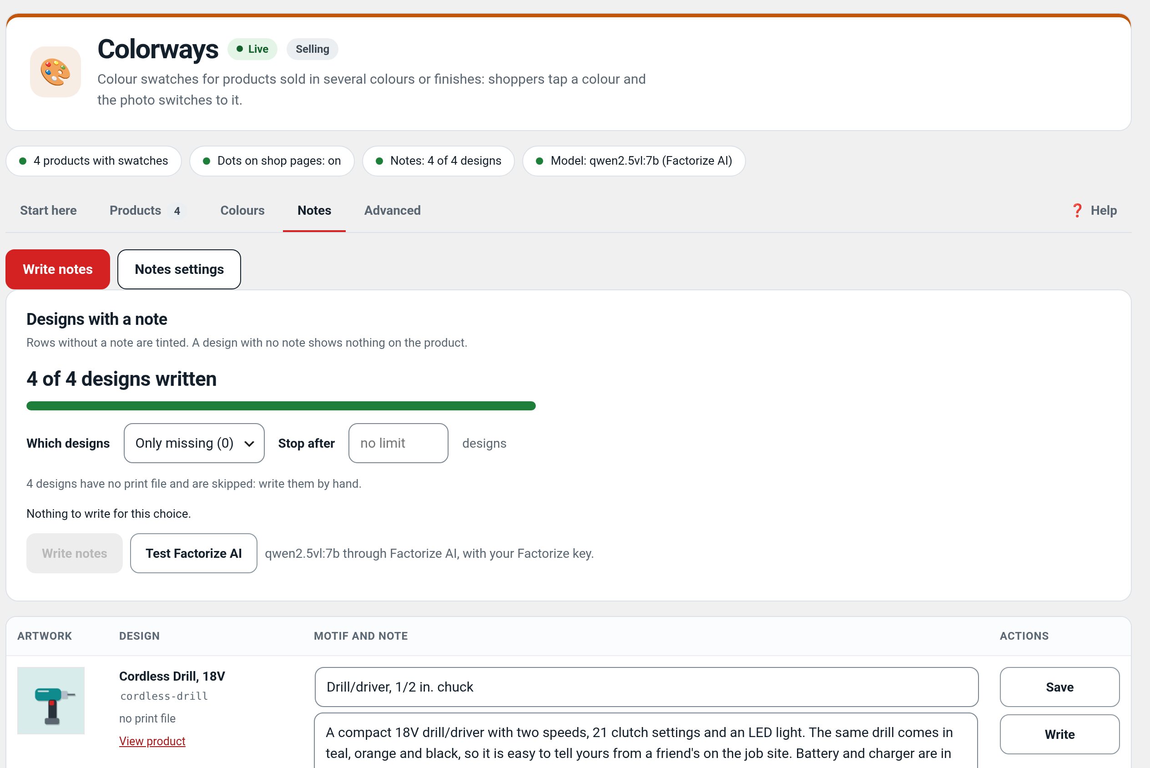The height and width of the screenshot is (768, 1150).
Task: Click the Colorways title heading
Action: coord(158,49)
